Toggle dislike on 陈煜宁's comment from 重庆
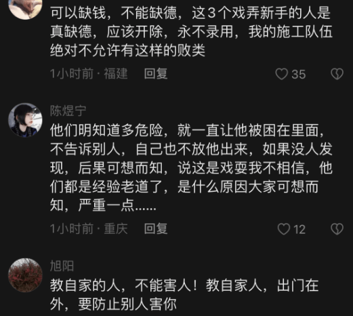The width and height of the screenshot is (353, 316). click(337, 229)
